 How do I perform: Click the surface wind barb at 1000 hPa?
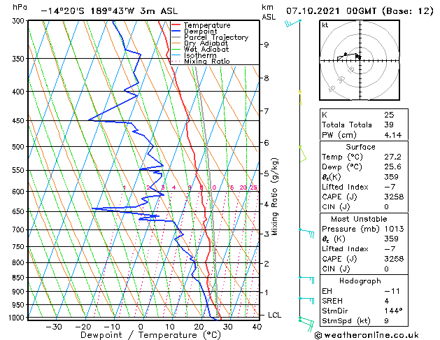[306, 324]
